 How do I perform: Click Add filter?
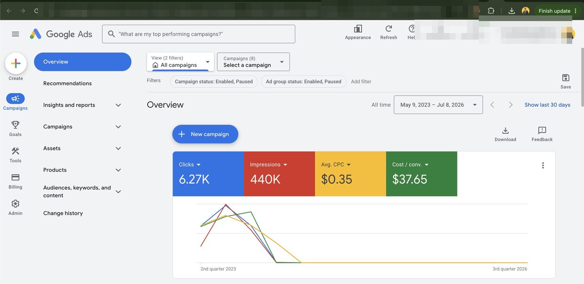(361, 81)
